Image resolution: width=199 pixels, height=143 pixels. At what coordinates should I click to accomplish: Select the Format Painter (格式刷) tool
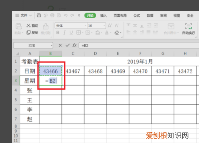coord(45,29)
